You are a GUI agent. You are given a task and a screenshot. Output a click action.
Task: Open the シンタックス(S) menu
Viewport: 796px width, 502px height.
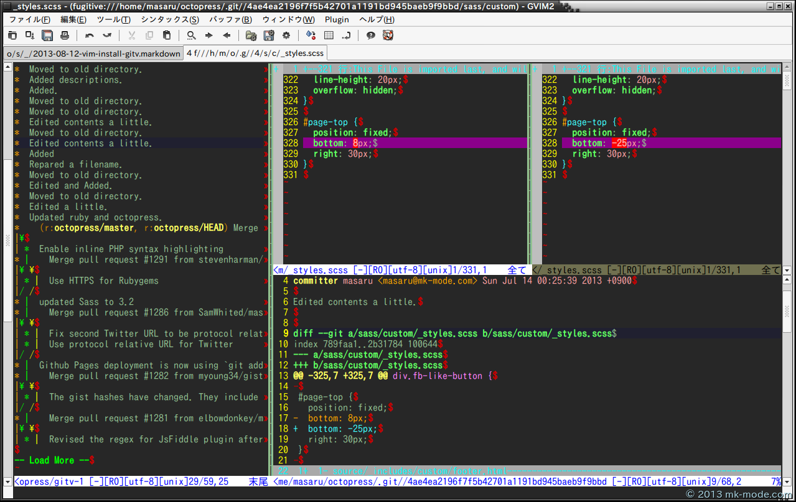[x=169, y=19]
